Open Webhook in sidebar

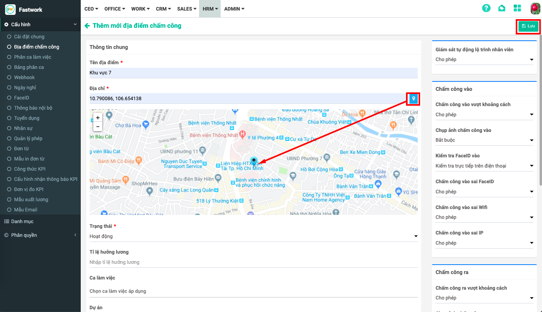point(24,78)
